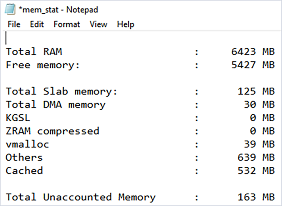This screenshot has width=282, height=206.
Task: Place cursor in the Total RAM text
Action: pyautogui.click(x=34, y=52)
